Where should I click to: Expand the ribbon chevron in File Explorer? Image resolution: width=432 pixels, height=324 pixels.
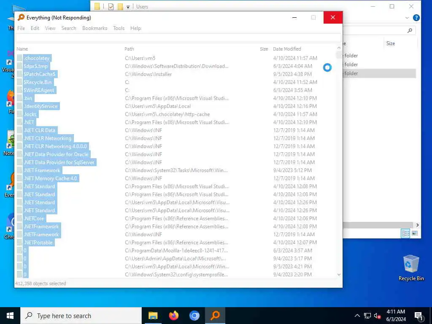point(407,18)
